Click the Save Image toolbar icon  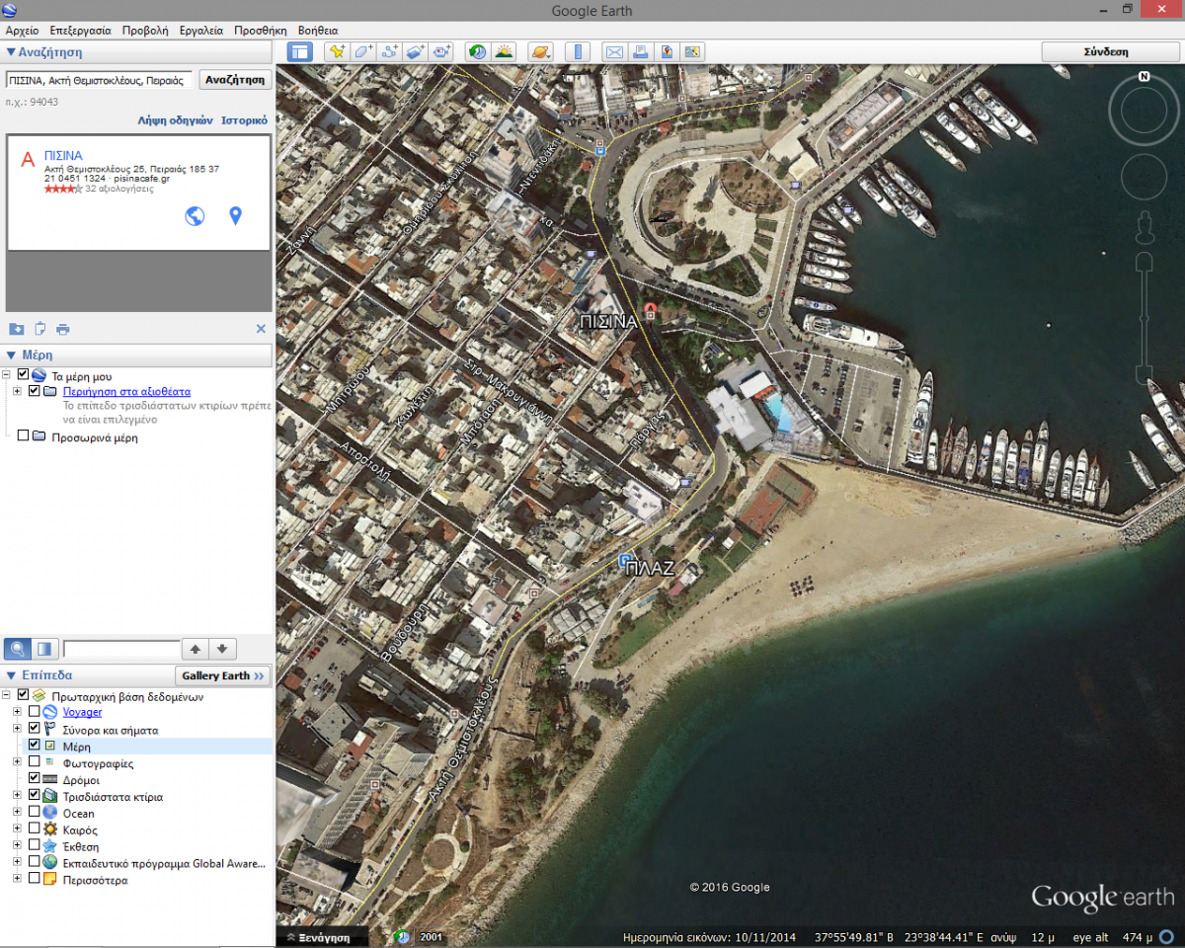click(667, 52)
